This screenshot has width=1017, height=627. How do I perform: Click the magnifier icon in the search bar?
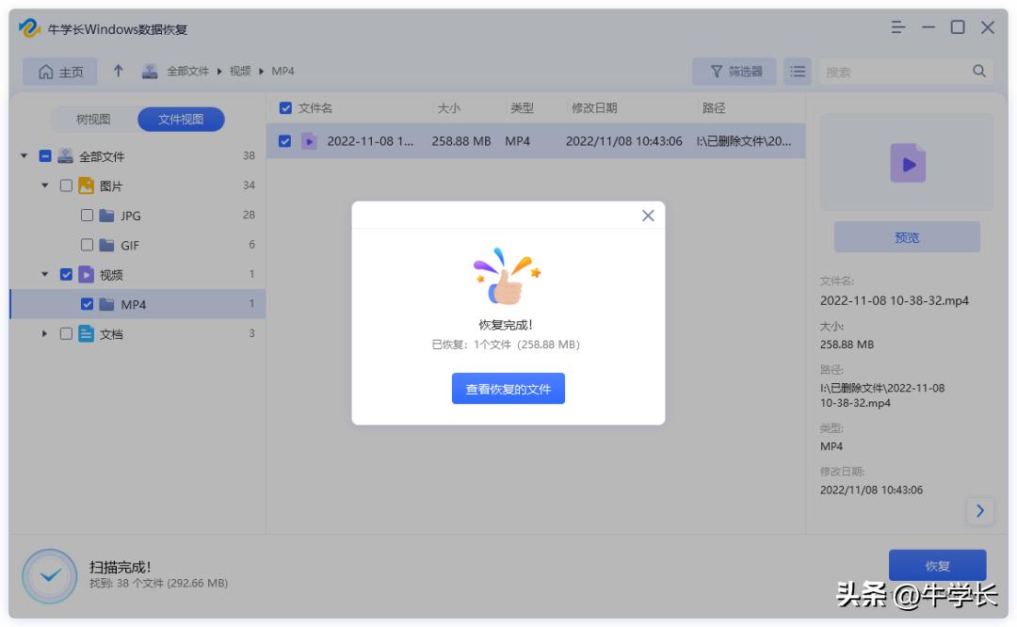click(x=979, y=71)
